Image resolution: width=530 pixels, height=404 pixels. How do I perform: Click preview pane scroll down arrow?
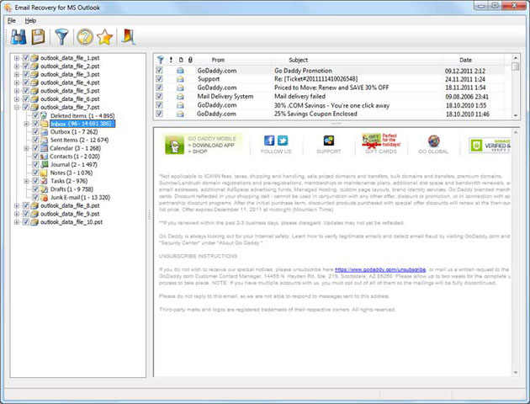coord(516,373)
